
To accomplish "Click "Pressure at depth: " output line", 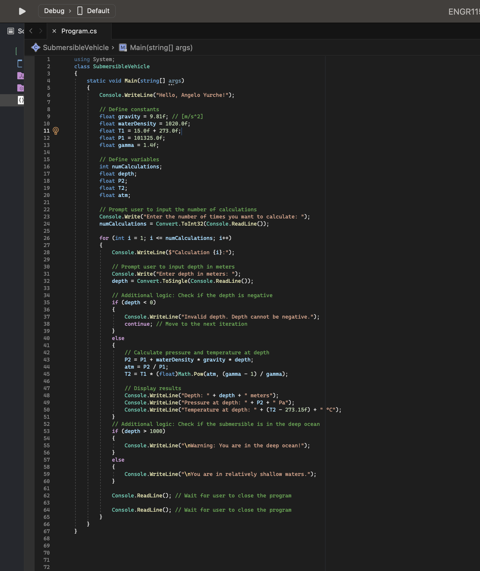I will click(x=209, y=403).
